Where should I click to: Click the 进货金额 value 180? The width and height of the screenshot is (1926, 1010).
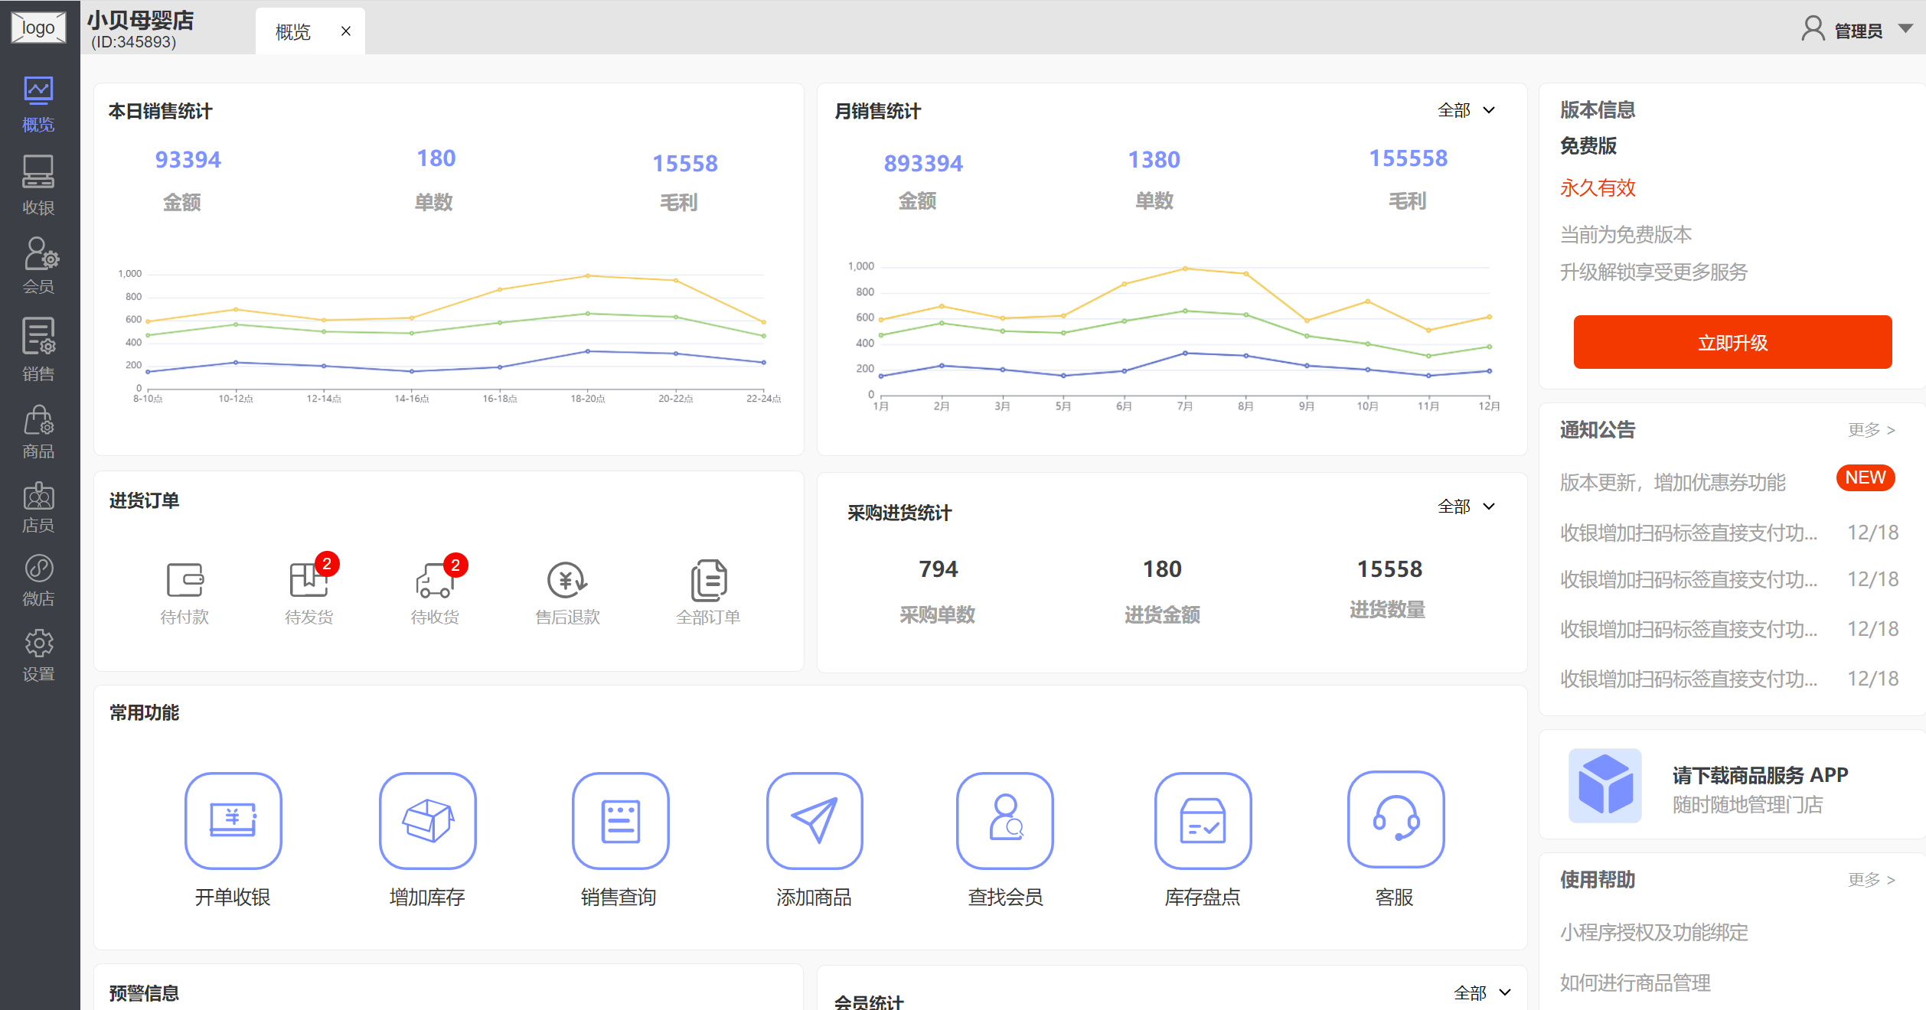click(1162, 569)
